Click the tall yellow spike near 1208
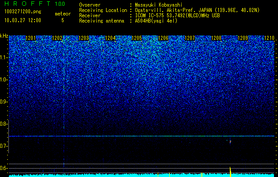The height and width of the screenshot is (177, 278). tap(230, 172)
